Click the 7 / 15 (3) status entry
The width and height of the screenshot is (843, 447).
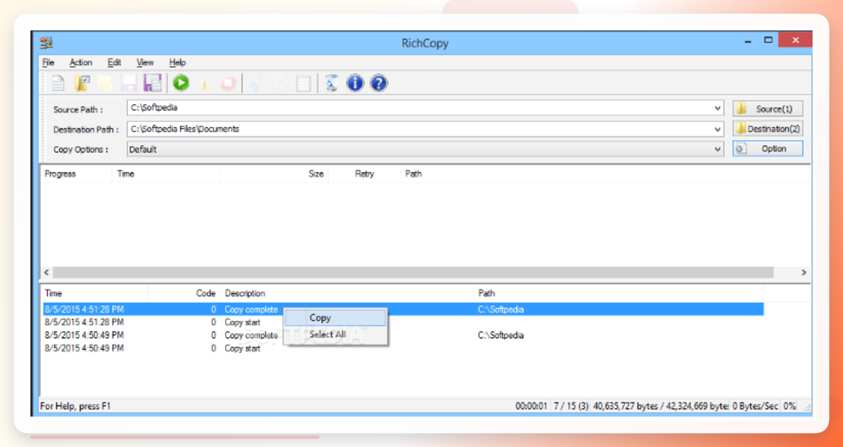point(570,406)
